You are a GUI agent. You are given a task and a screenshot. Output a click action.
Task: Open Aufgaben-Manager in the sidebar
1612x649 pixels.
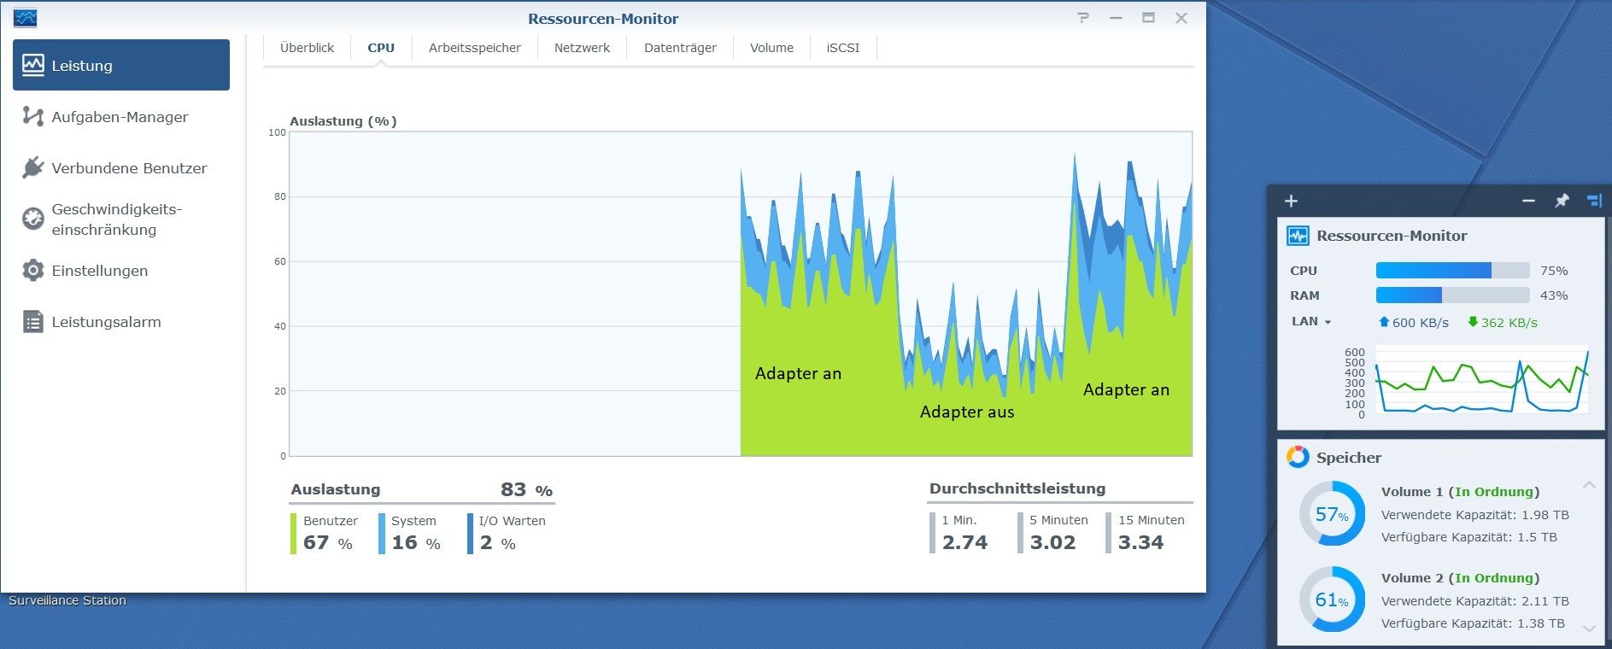tap(121, 117)
